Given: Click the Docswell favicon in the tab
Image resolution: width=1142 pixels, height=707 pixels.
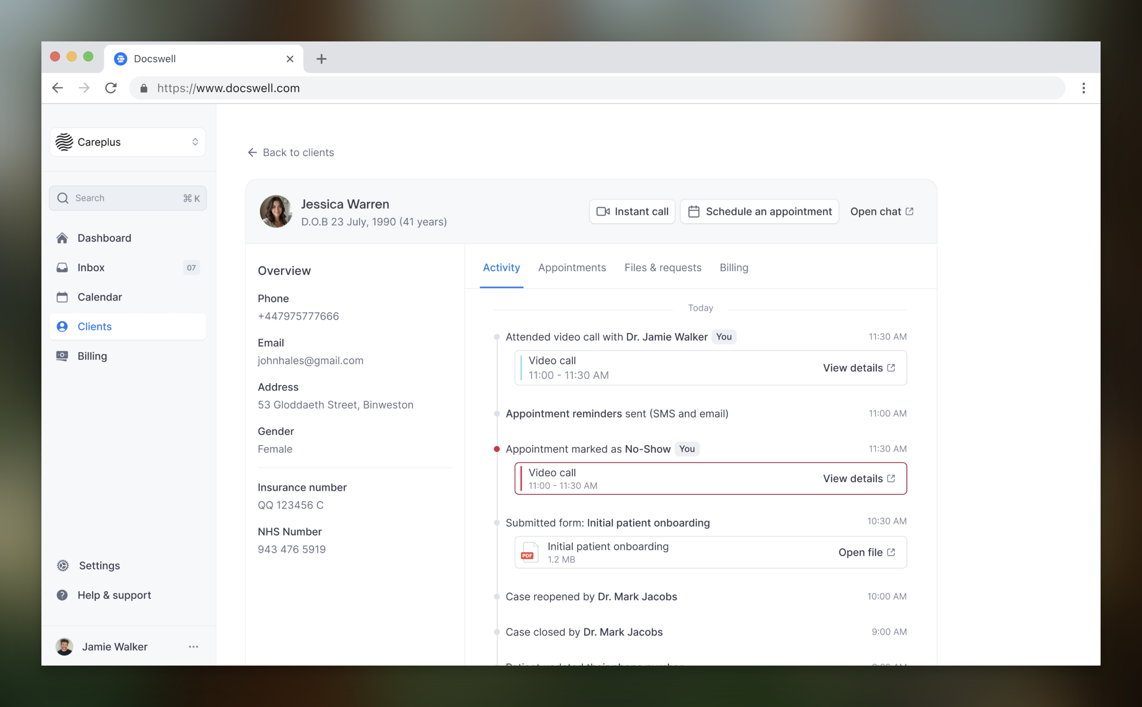Looking at the screenshot, I should pyautogui.click(x=121, y=59).
